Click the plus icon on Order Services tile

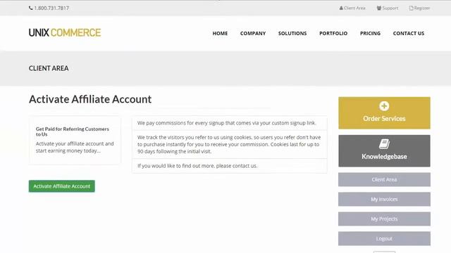384,106
